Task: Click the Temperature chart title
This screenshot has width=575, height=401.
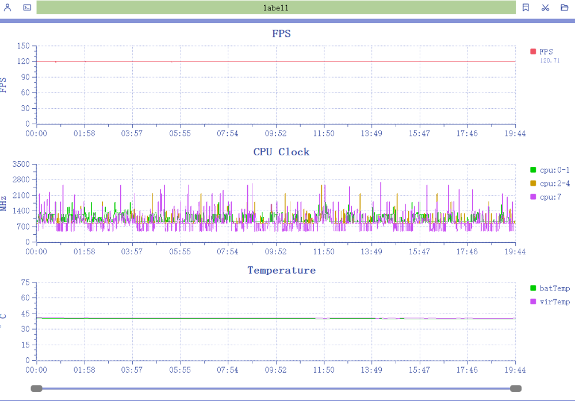Action: pyautogui.click(x=281, y=270)
